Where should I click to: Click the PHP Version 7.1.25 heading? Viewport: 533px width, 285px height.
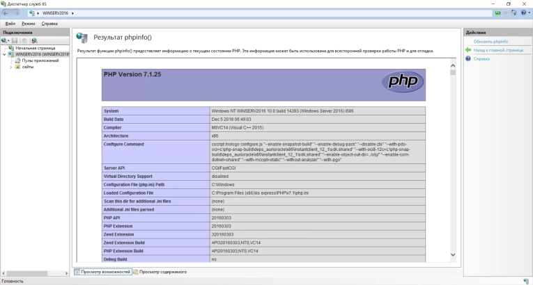[132, 74]
